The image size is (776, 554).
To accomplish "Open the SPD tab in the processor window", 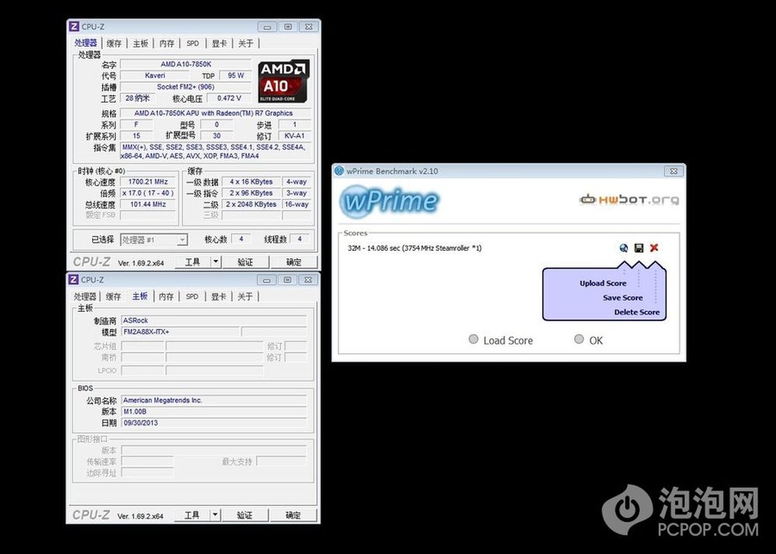I will (x=192, y=43).
